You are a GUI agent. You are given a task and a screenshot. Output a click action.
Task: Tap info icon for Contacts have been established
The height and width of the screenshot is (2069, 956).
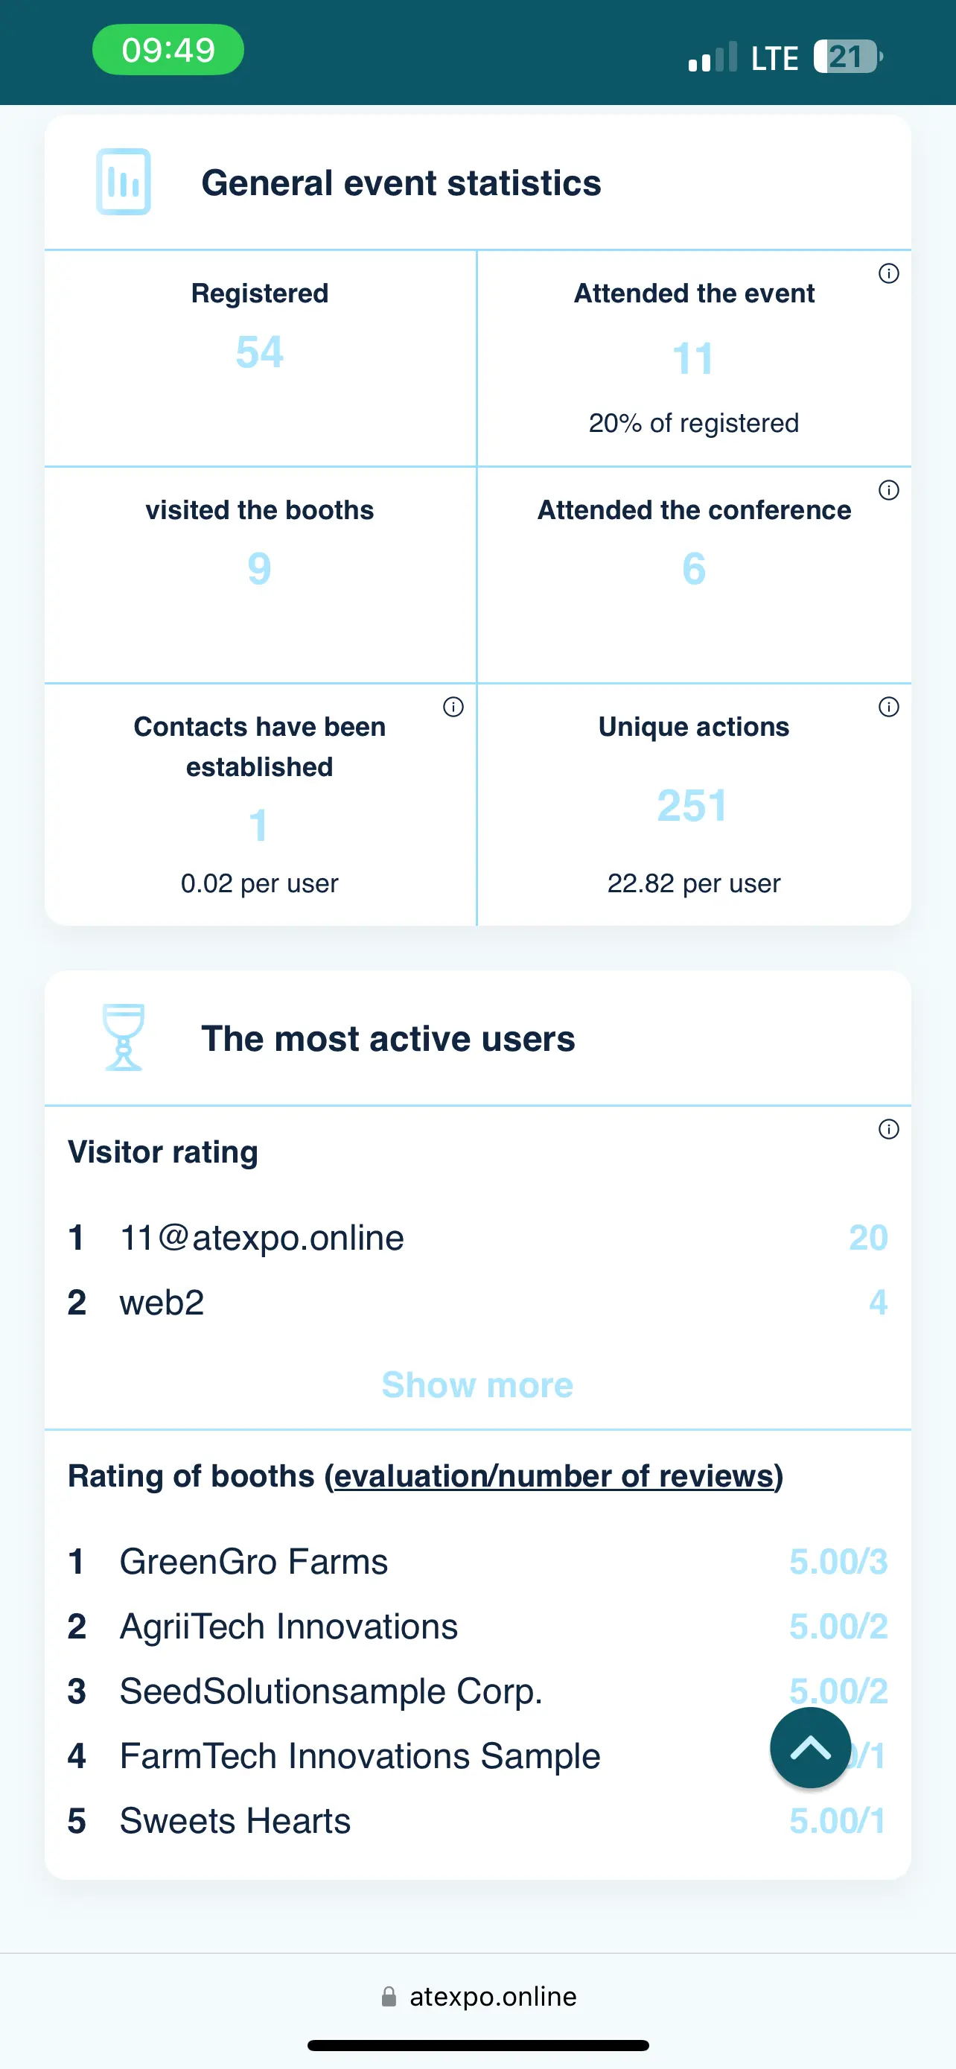(453, 707)
